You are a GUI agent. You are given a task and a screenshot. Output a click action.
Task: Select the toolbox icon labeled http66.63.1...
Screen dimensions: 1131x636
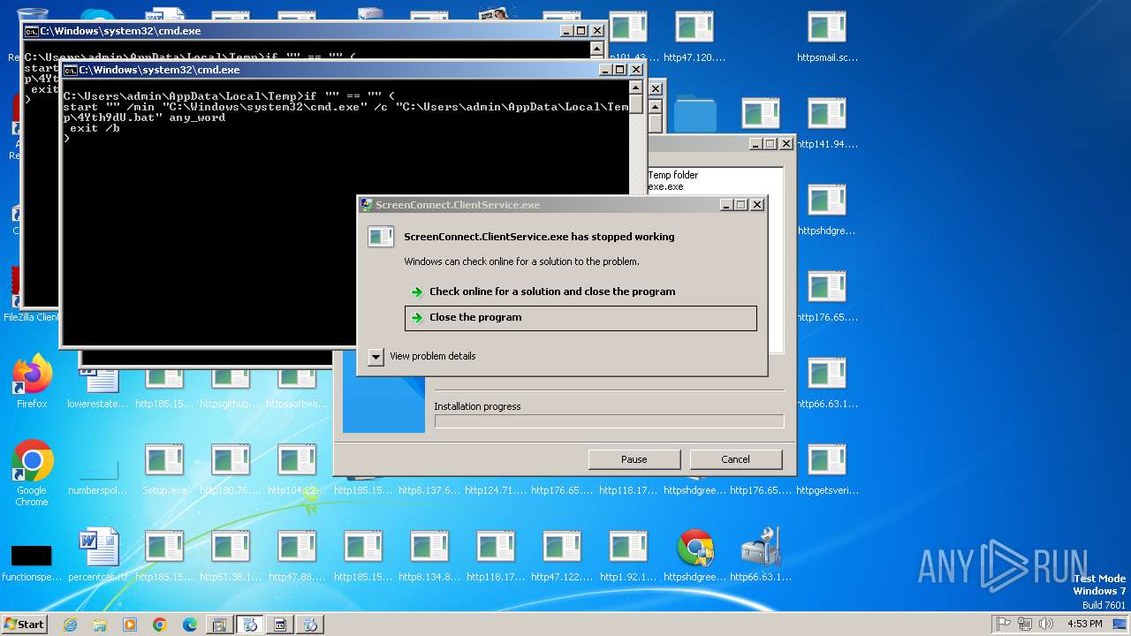point(761,555)
